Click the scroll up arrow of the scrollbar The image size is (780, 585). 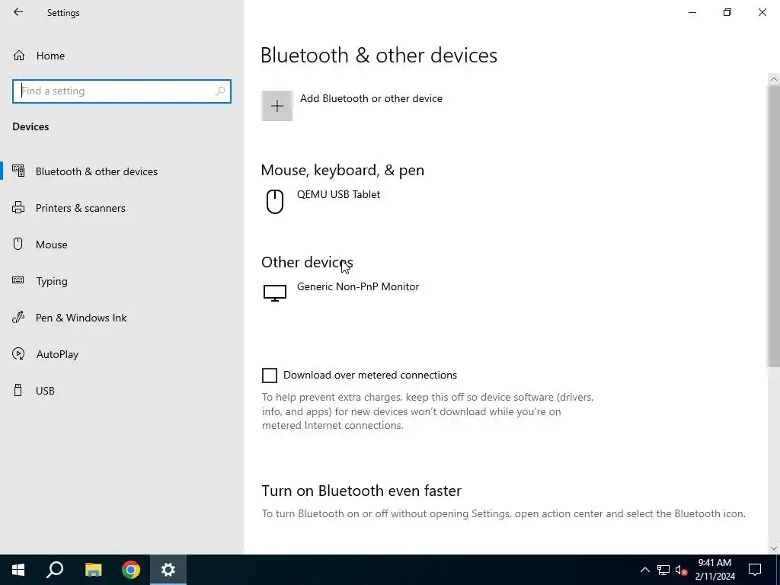coord(774,79)
